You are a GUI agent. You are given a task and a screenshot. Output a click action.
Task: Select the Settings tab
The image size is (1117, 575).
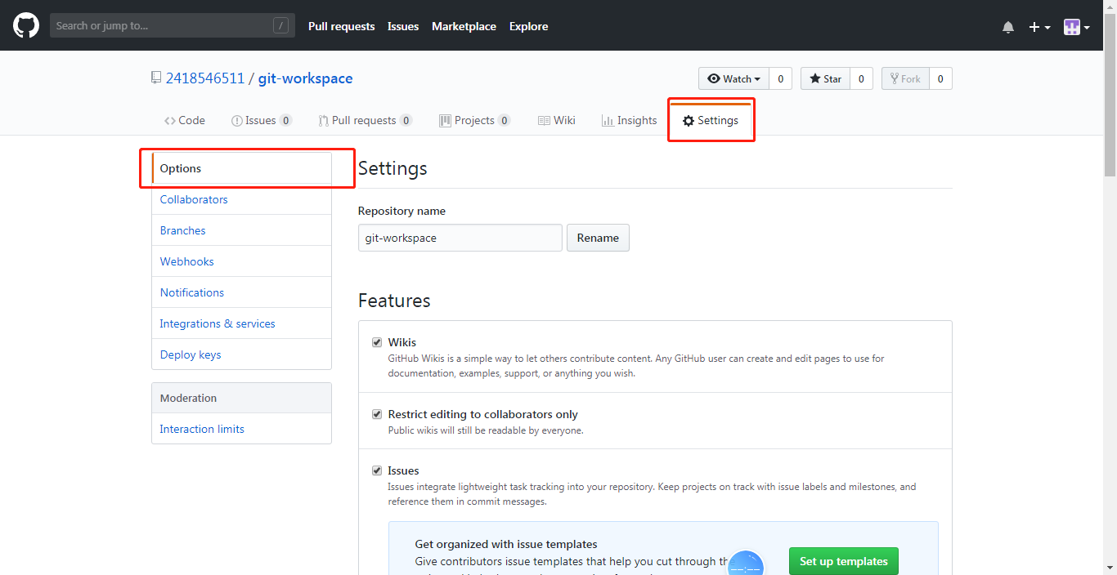(x=711, y=120)
